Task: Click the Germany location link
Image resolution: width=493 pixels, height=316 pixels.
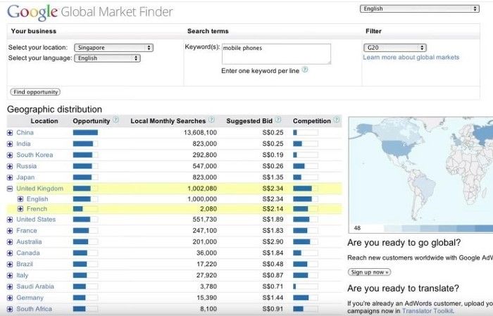Action: tap(30, 298)
